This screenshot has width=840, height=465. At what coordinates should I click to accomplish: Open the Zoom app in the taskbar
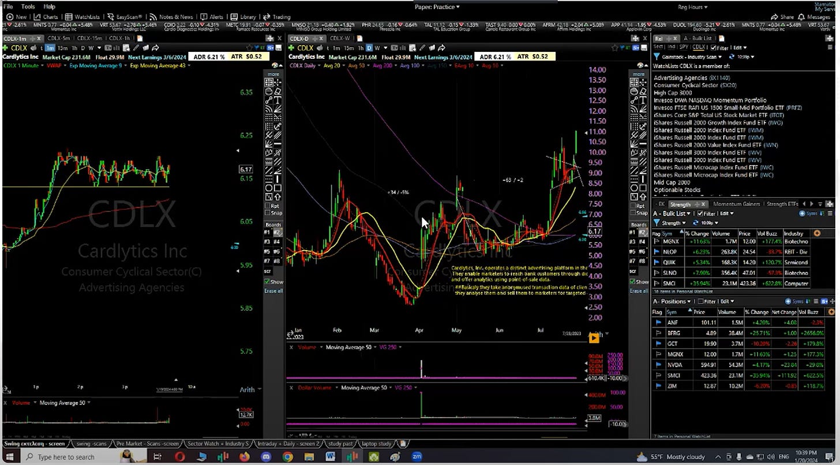tap(417, 456)
